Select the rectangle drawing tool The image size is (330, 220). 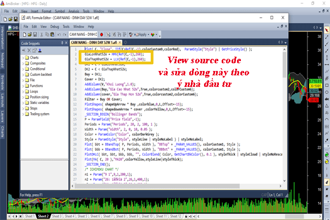tap(327, 85)
